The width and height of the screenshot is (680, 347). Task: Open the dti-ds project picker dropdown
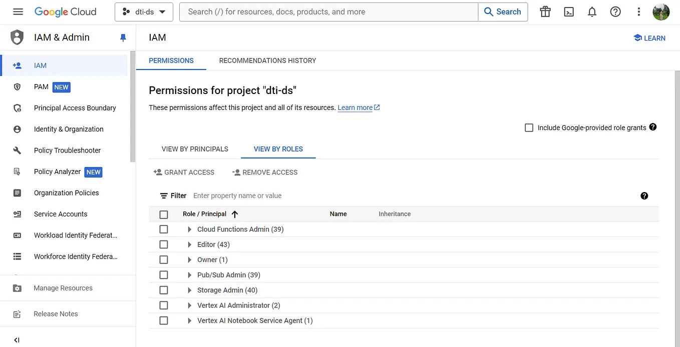pyautogui.click(x=144, y=11)
